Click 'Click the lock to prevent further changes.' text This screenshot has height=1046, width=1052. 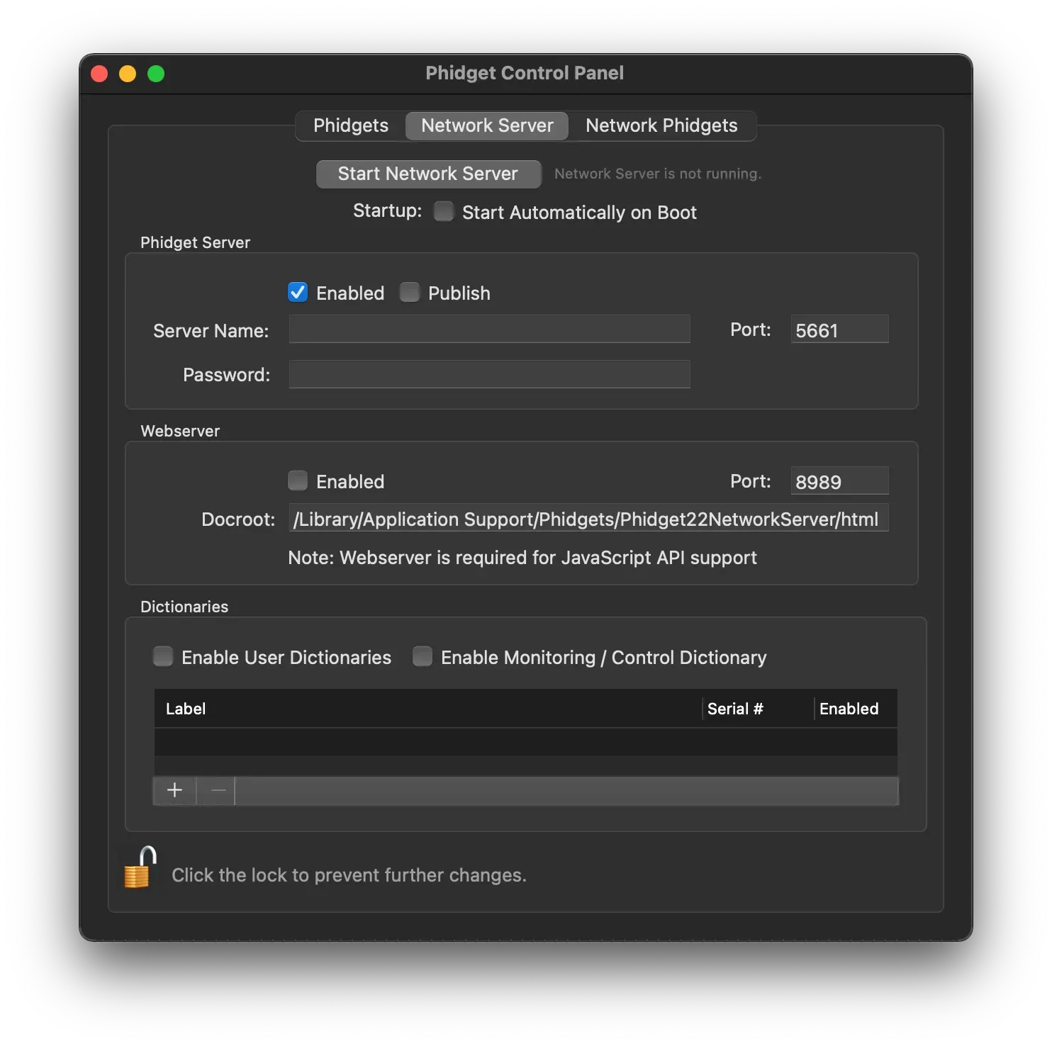coord(349,875)
